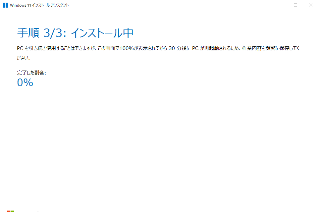Click the Microsoft logo at bottom left
Screen dimensions: 318x212
11,210
